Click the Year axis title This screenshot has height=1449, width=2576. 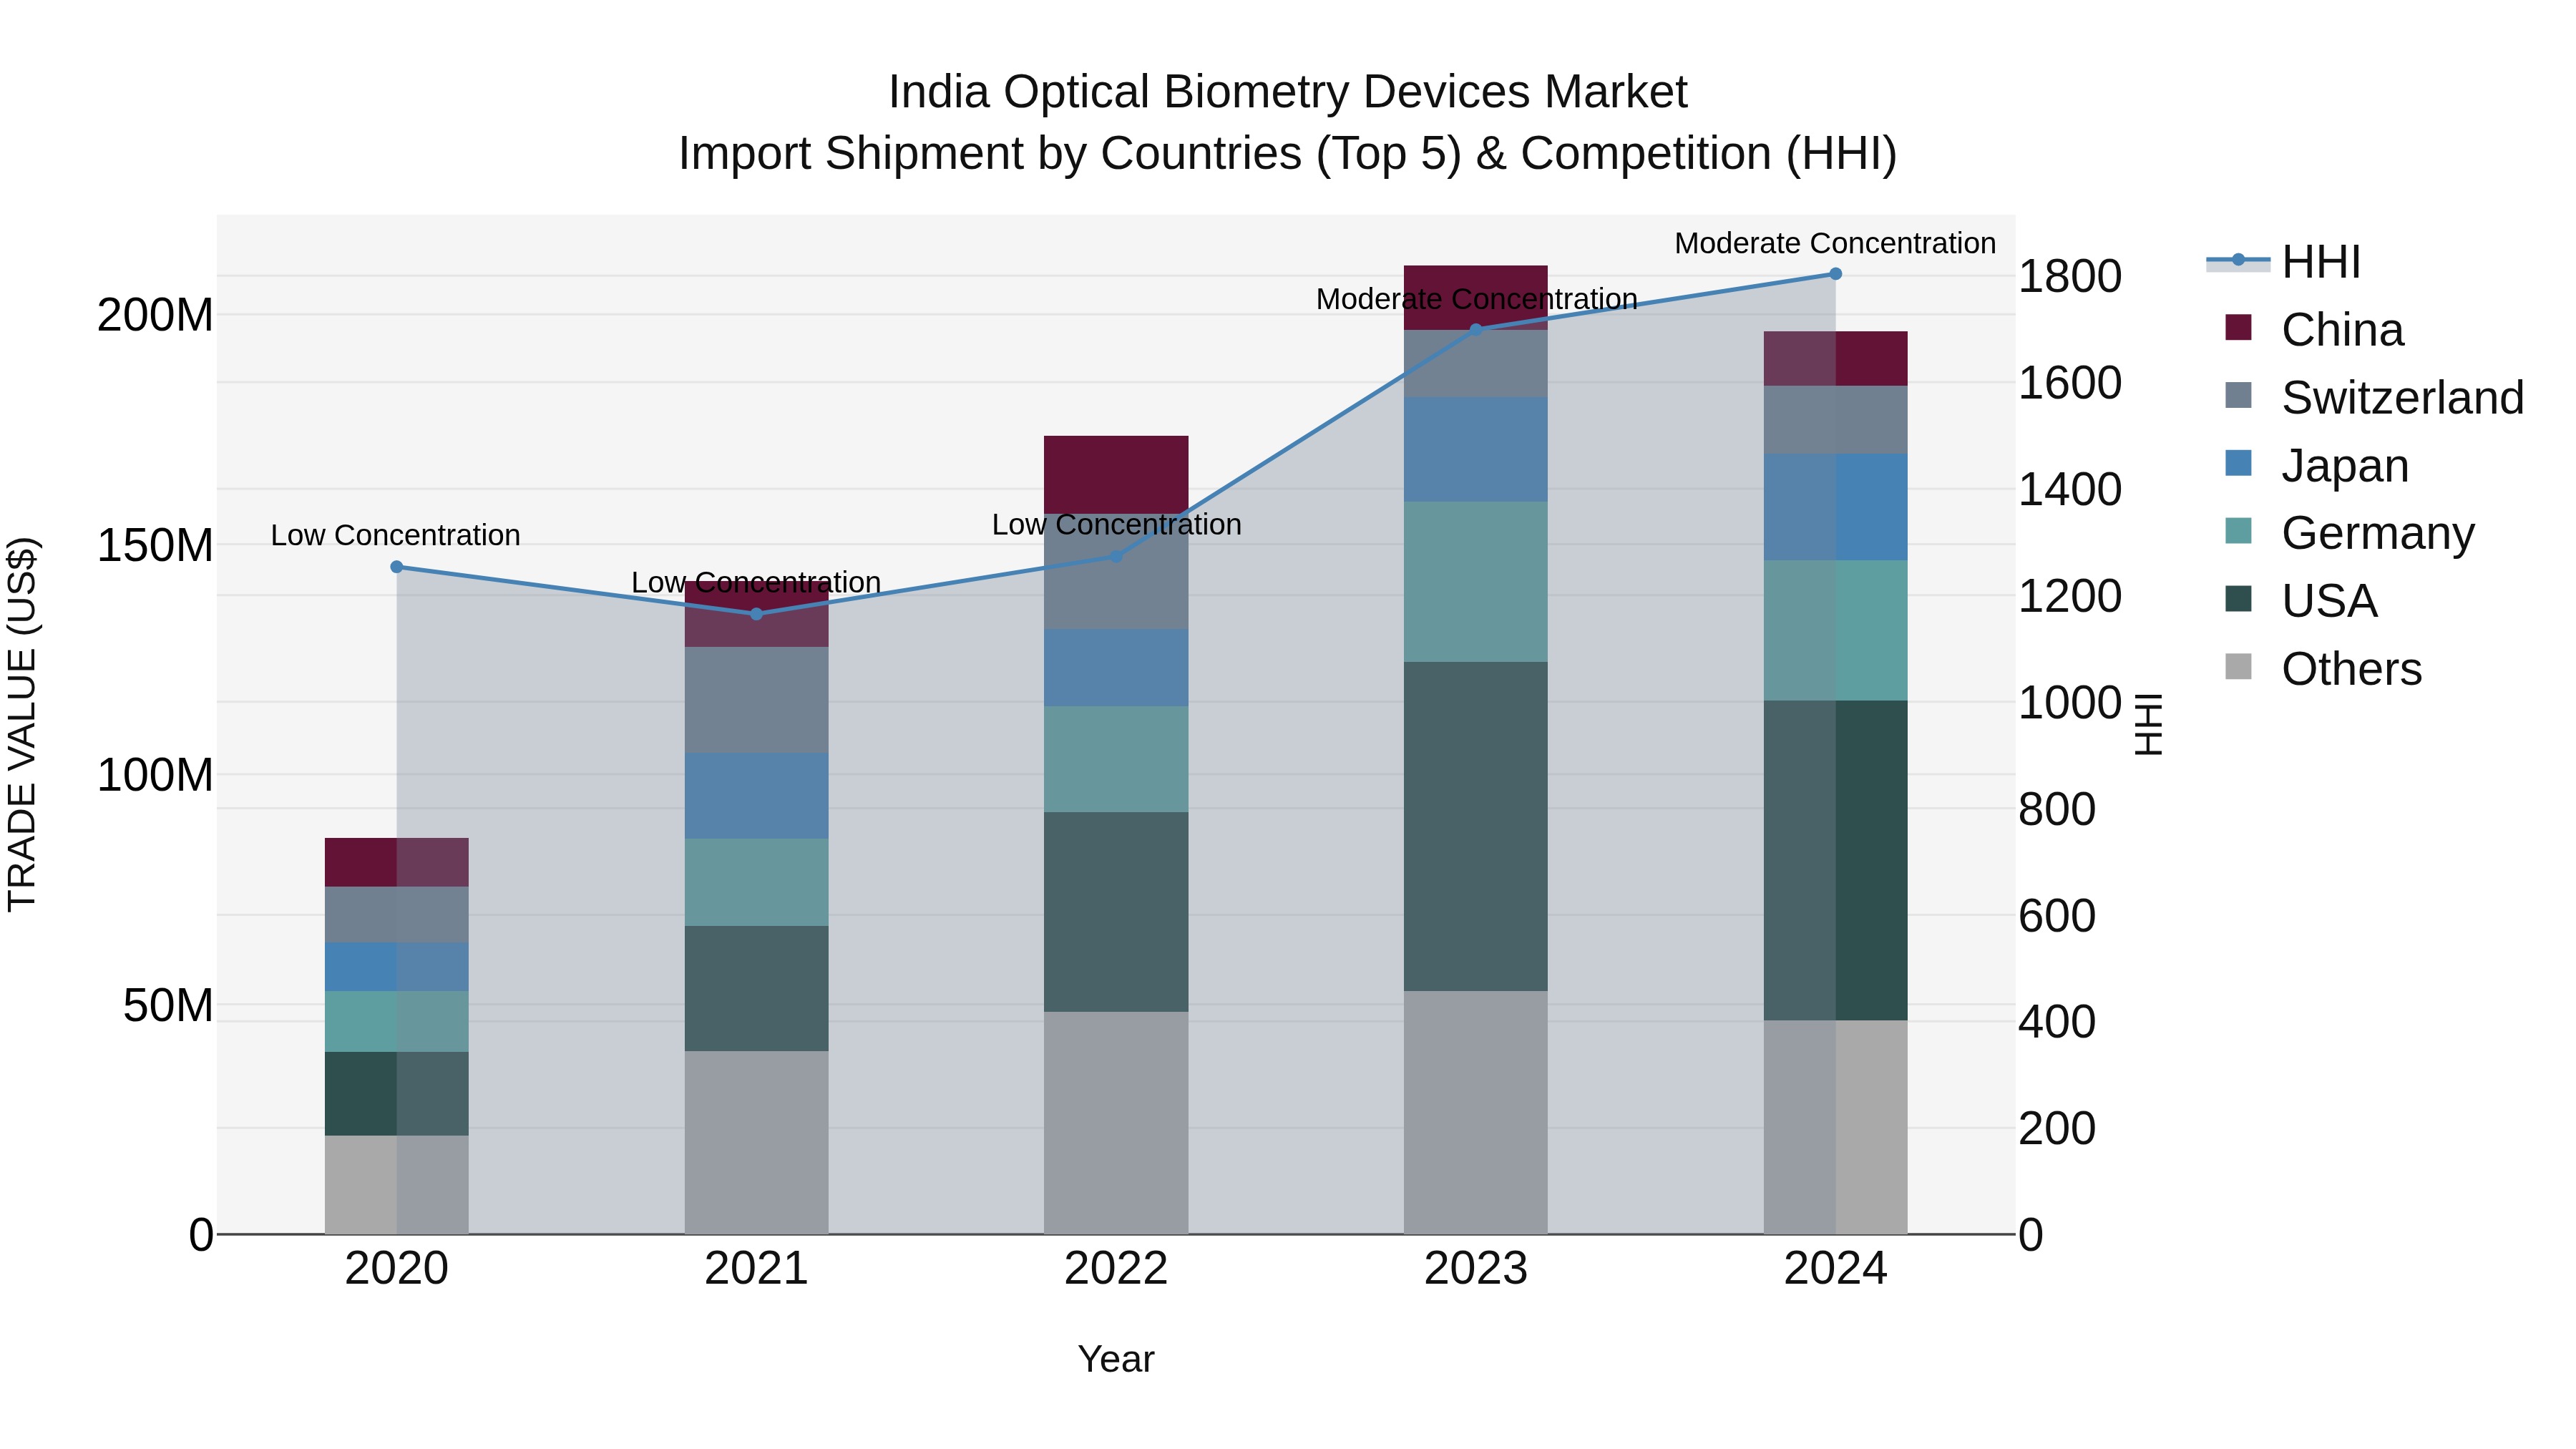(x=1116, y=1359)
